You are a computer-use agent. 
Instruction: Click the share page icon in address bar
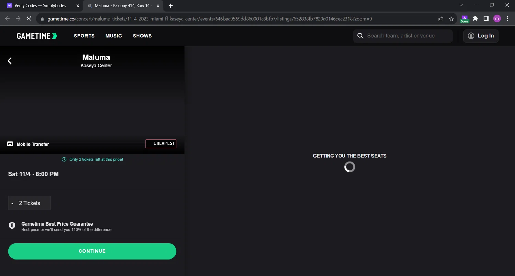pos(440,19)
